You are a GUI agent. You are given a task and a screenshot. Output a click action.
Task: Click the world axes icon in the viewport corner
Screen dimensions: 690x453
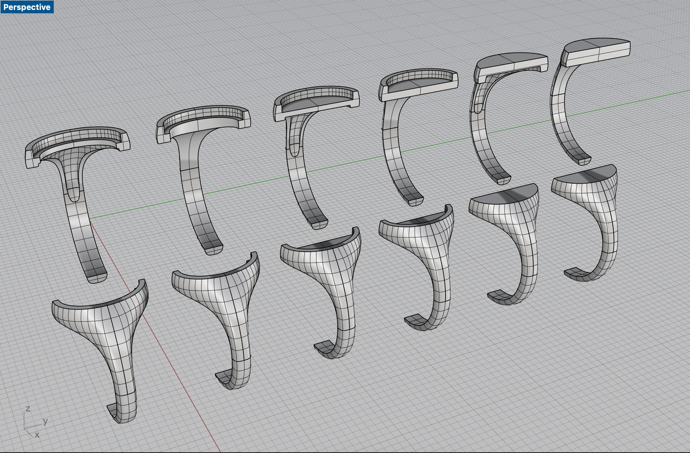pos(35,422)
